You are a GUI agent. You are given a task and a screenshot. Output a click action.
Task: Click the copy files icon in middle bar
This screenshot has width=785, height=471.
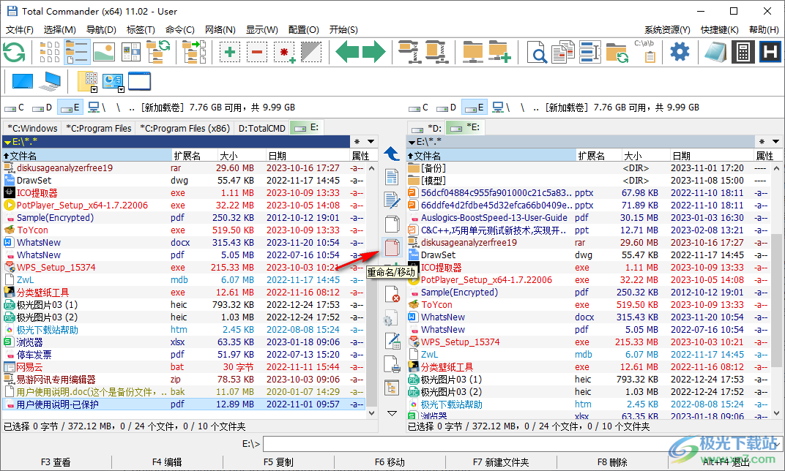(x=392, y=224)
